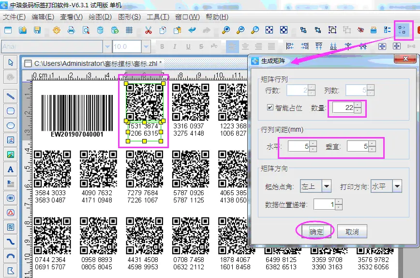This screenshot has width=420, height=278.
Task: Expand the 打印方向 dropdown
Action: point(397,186)
